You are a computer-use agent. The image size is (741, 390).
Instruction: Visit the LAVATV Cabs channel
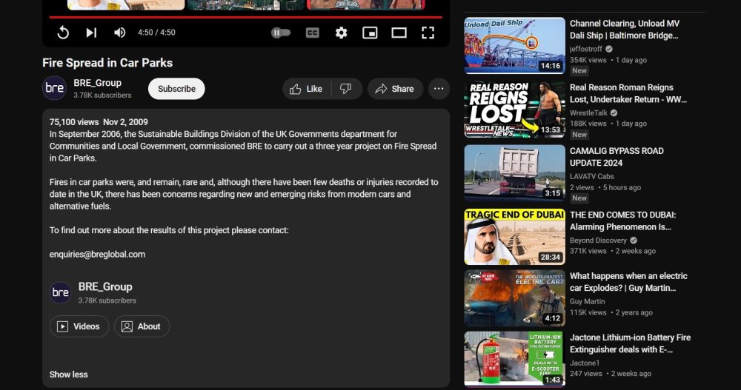pyautogui.click(x=591, y=176)
